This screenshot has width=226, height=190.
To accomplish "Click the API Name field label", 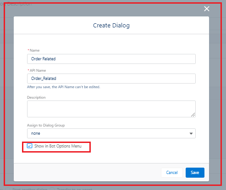I will (x=37, y=70).
